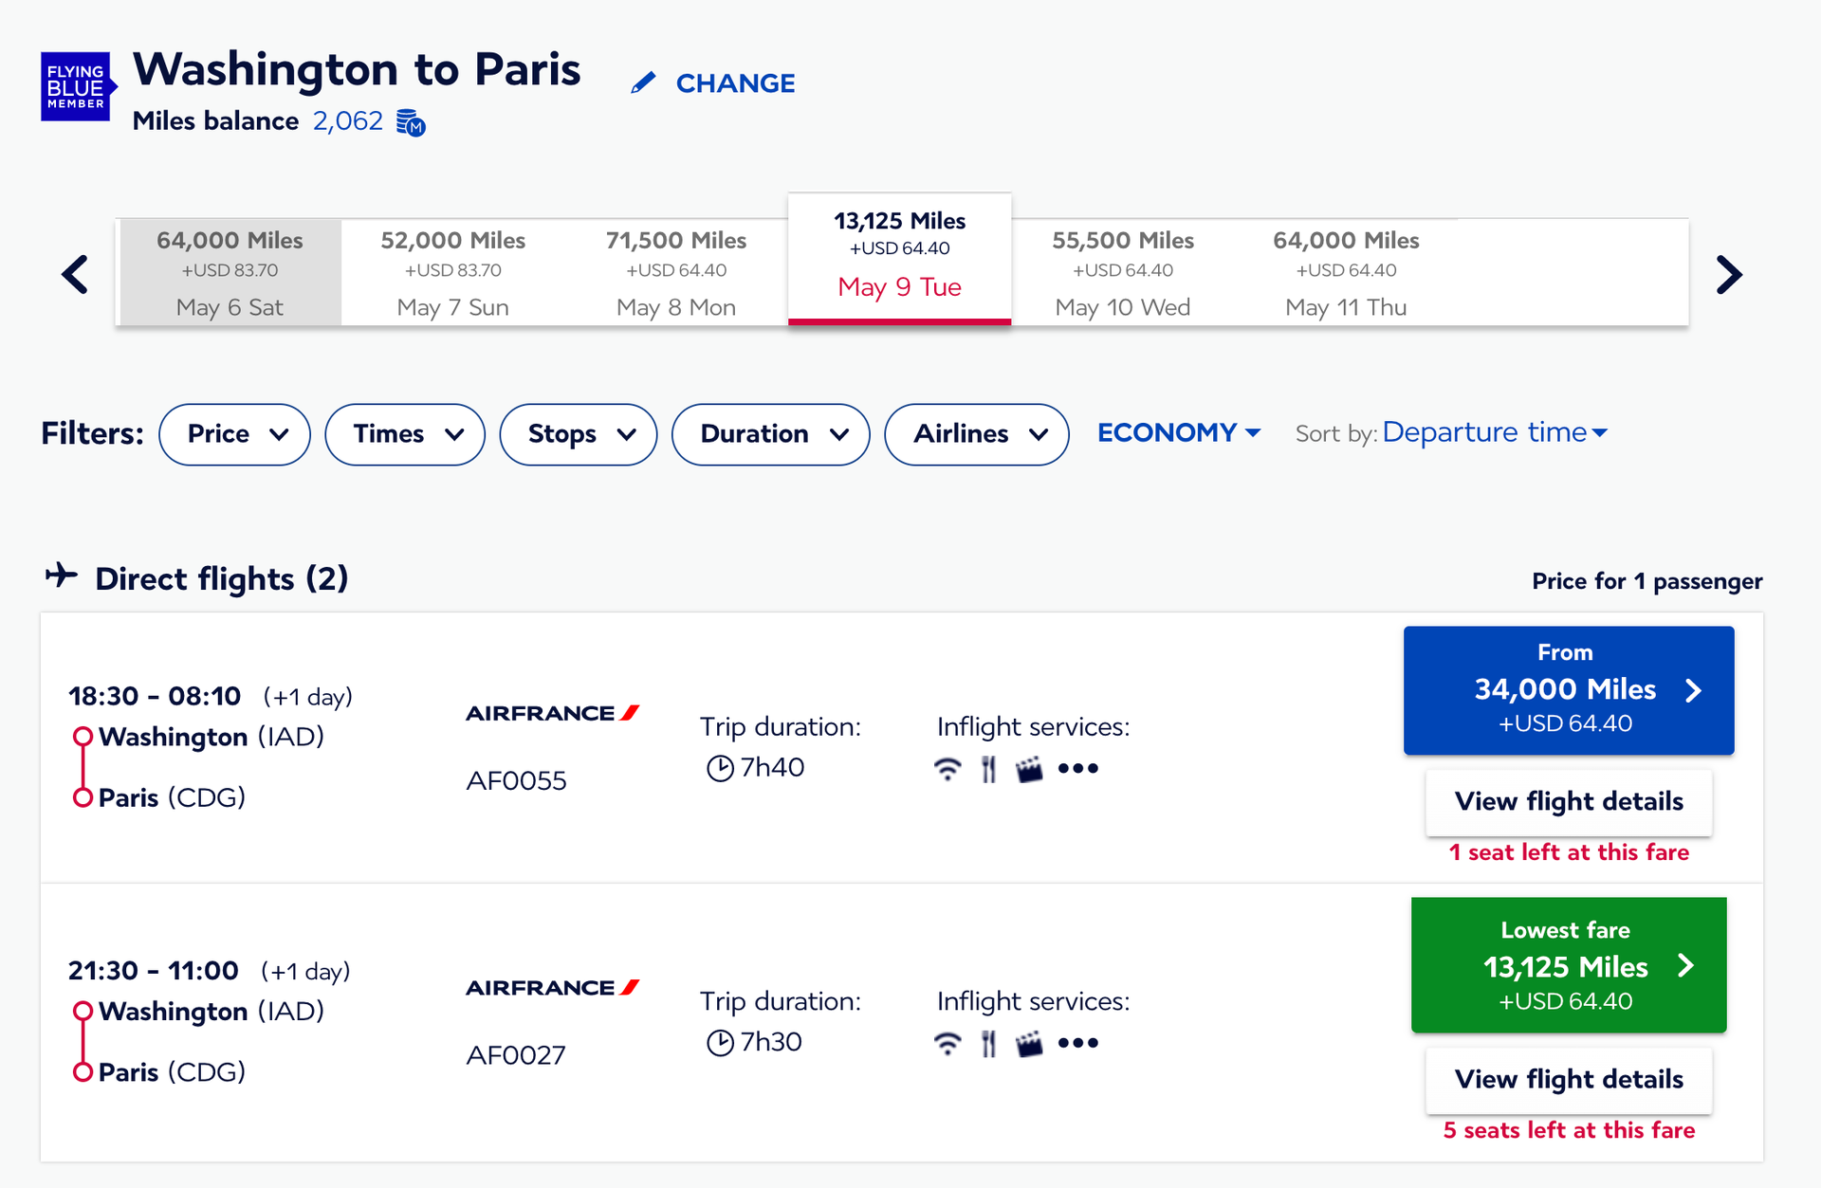Open the Price filter dropdown

(233, 434)
